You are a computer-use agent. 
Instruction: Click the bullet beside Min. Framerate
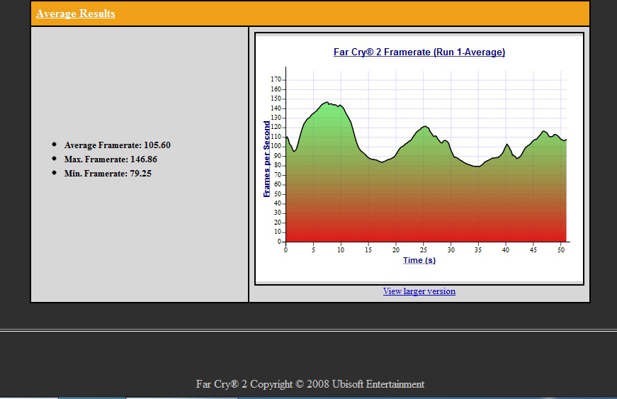[55, 173]
